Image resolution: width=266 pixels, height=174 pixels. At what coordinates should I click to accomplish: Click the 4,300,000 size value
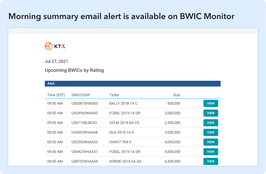(x=172, y=161)
